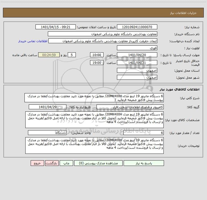207x200 pixels.
Task: Click label 'ایجاد کننده درخواست:'
Action: pos(184,41)
